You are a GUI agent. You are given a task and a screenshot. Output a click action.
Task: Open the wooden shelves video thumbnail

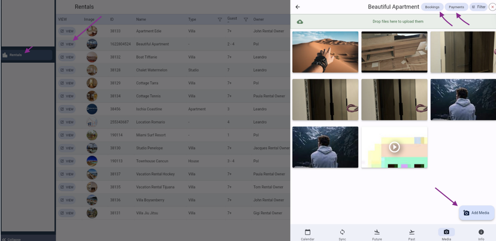coord(394,52)
